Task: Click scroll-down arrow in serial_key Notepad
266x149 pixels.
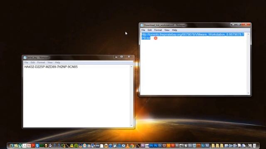Action: [x=131, y=125]
